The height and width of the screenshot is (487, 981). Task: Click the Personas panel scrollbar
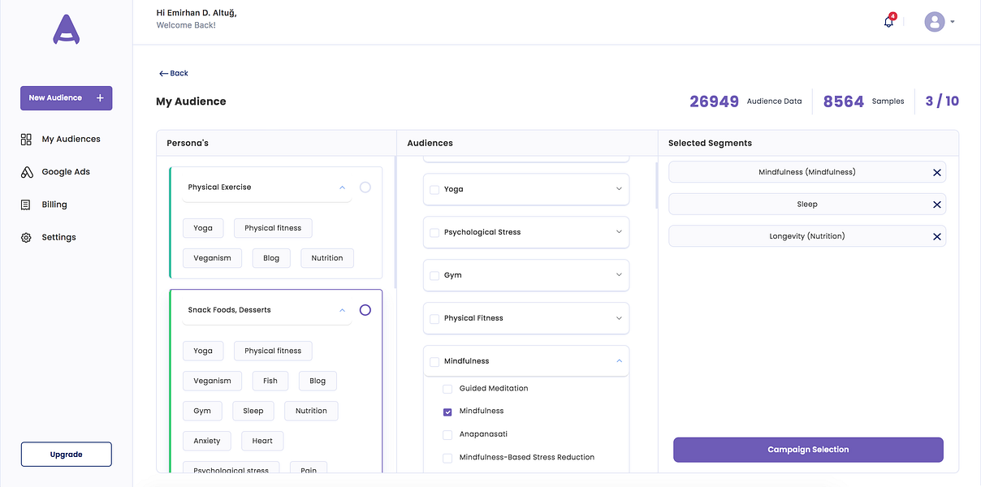[x=395, y=223]
